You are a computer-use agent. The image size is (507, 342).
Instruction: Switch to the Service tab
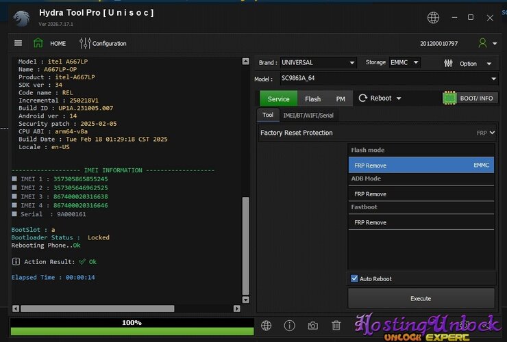point(278,98)
